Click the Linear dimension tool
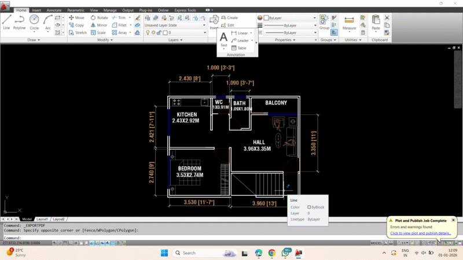Viewport: 463px width, 260px height. [x=240, y=33]
